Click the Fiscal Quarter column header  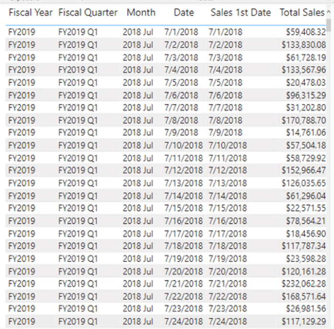point(88,13)
